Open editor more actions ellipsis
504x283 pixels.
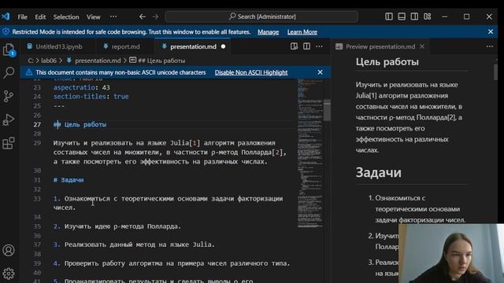click(319, 46)
